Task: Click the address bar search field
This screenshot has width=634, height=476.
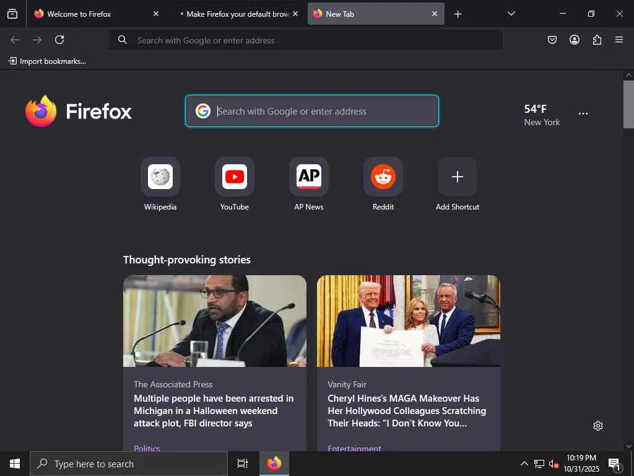Action: pos(306,40)
